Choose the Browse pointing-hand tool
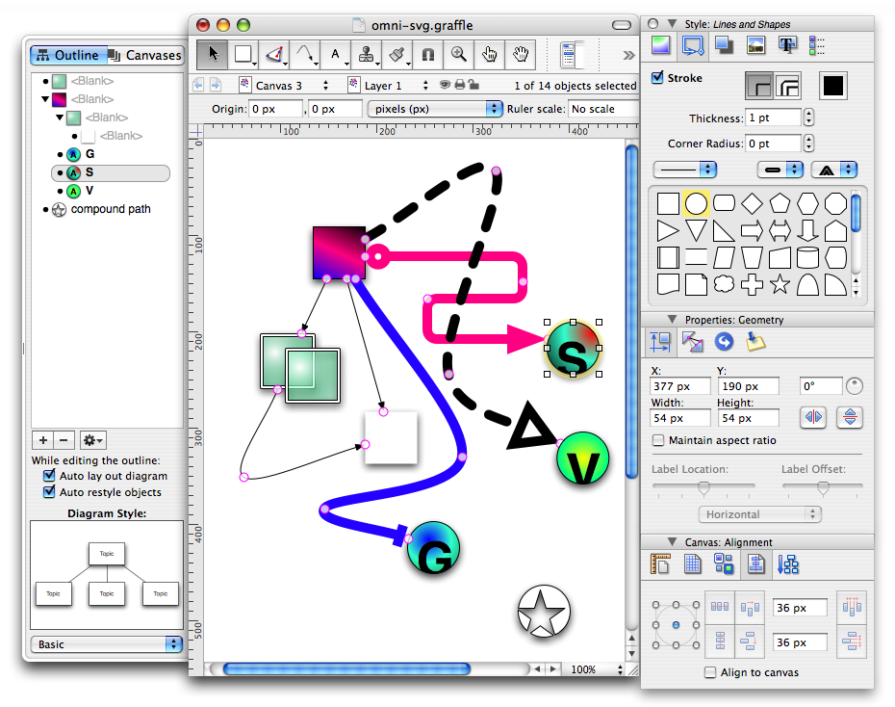 [x=490, y=54]
